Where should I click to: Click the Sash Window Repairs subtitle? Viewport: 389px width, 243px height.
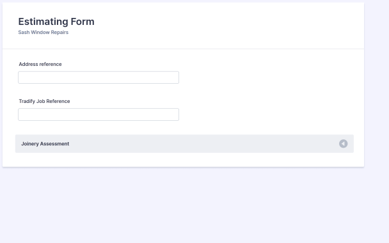43,32
